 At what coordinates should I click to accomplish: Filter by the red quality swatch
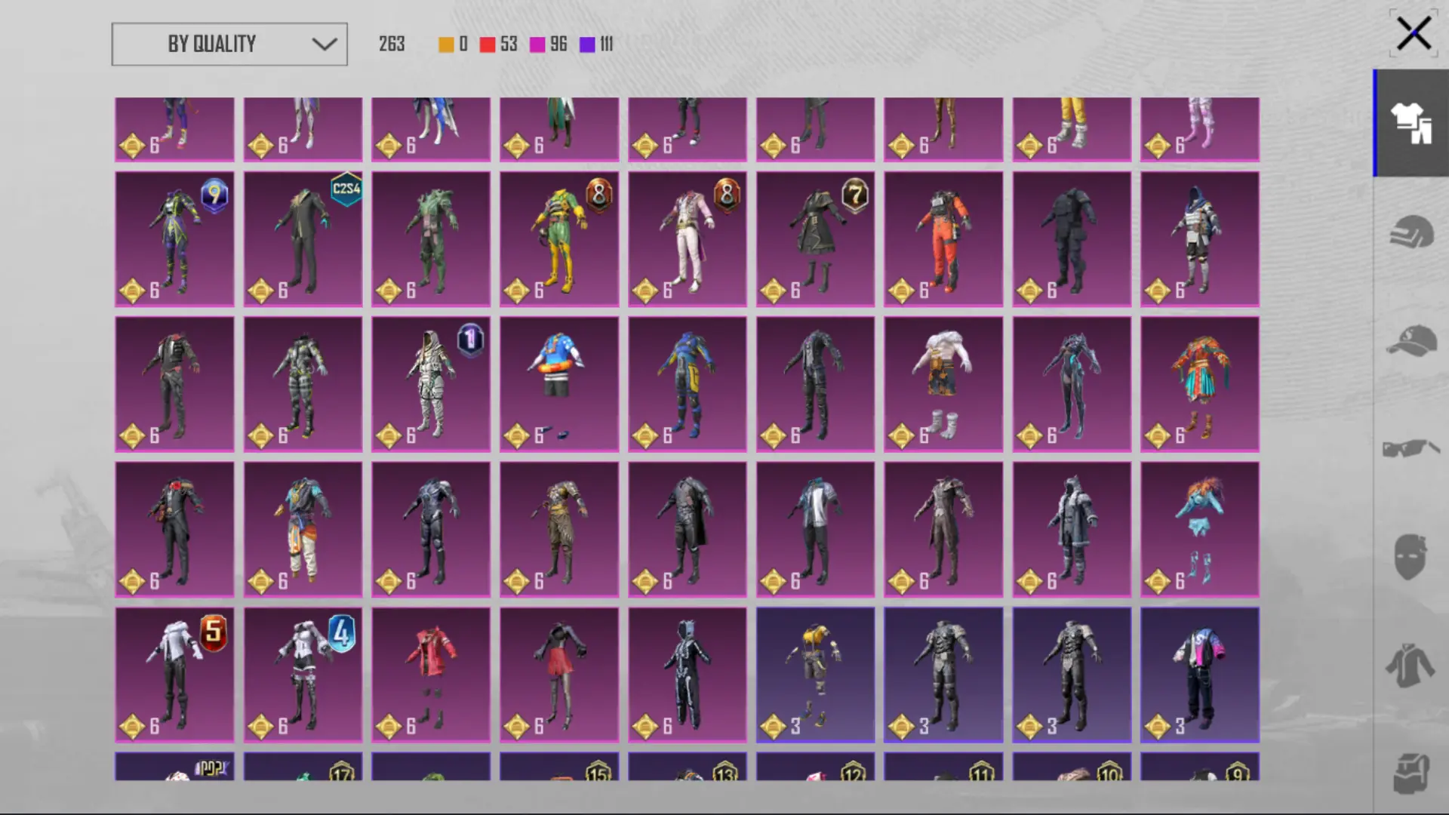pyautogui.click(x=488, y=45)
